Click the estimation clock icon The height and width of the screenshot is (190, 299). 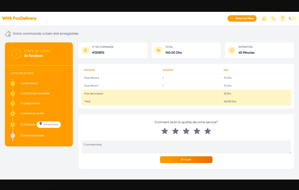click(232, 50)
